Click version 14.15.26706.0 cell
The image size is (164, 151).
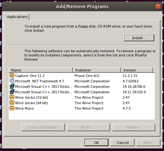click(x=134, y=87)
